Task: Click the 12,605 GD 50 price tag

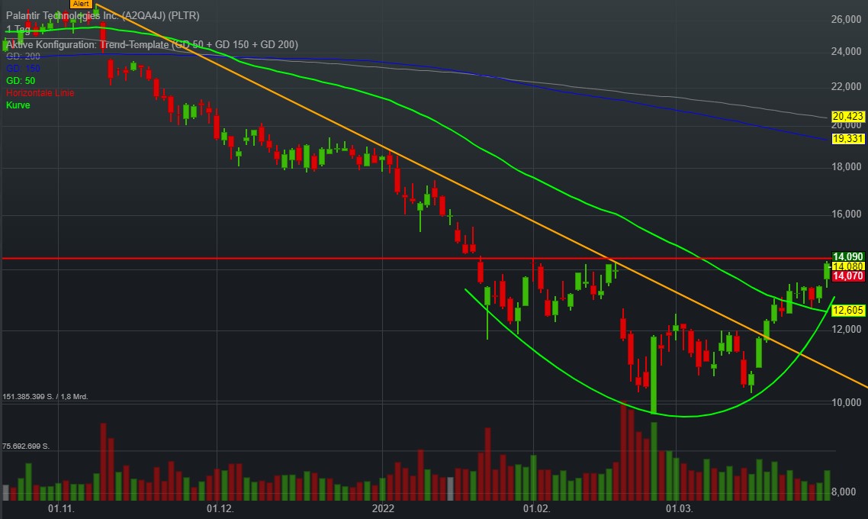Action: pyautogui.click(x=848, y=310)
